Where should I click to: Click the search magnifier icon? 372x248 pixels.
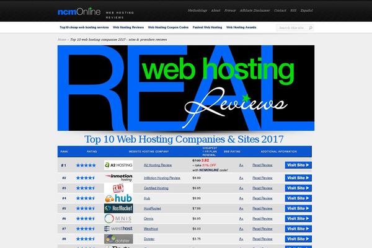(311, 28)
